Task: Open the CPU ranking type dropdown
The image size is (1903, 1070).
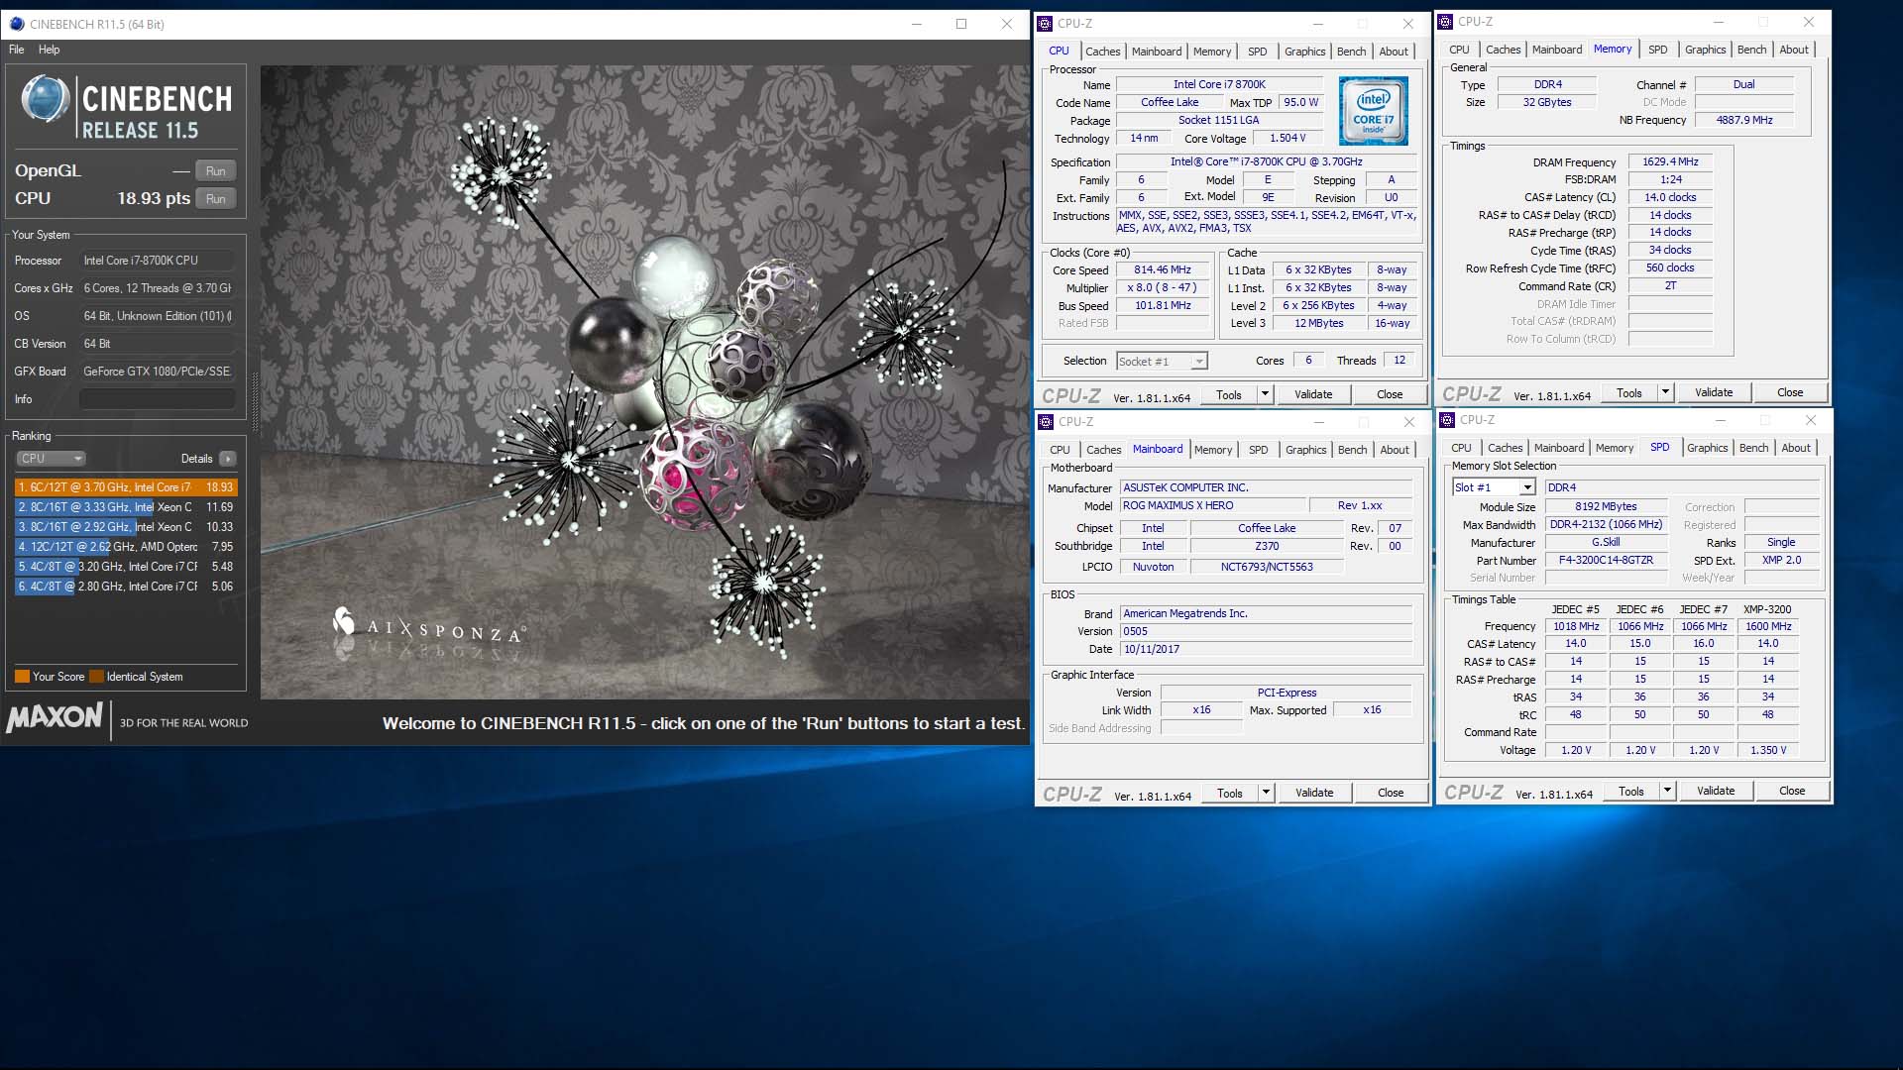Action: tap(51, 459)
